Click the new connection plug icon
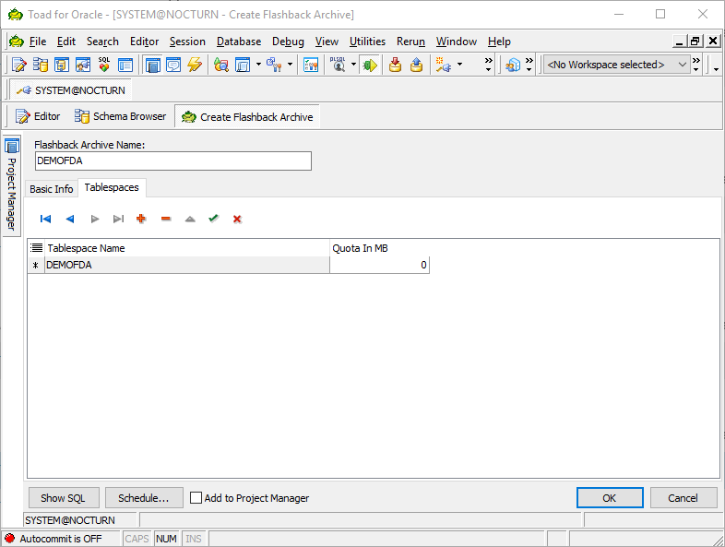725x547 pixels. point(444,65)
